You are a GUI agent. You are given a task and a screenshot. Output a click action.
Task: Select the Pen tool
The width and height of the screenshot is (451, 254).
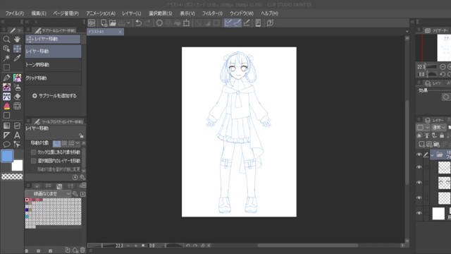(x=6, y=78)
